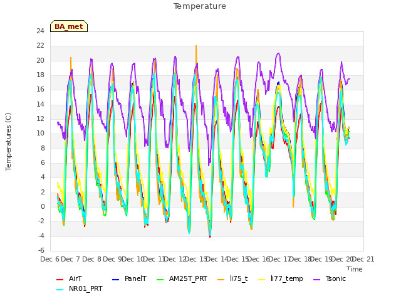The width and height of the screenshot is (401, 301).
Task: Click the 24 y-axis tick label
Action: coord(40,31)
